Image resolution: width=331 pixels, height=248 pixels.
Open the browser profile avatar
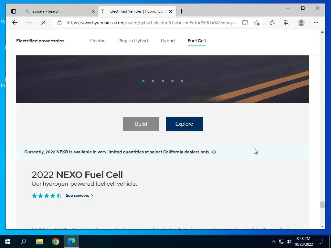301,23
